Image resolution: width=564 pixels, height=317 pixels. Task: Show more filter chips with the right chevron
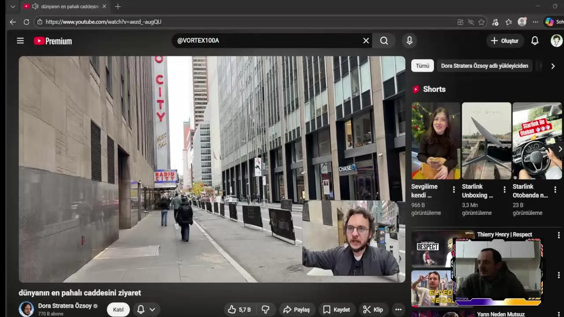point(553,66)
